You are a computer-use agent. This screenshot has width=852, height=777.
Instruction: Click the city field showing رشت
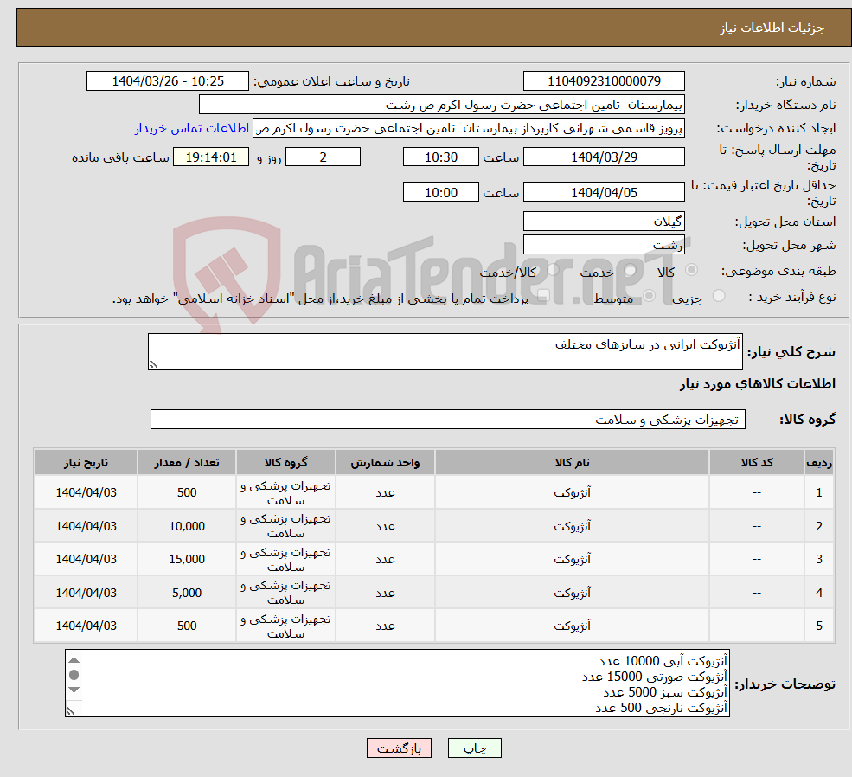(604, 245)
